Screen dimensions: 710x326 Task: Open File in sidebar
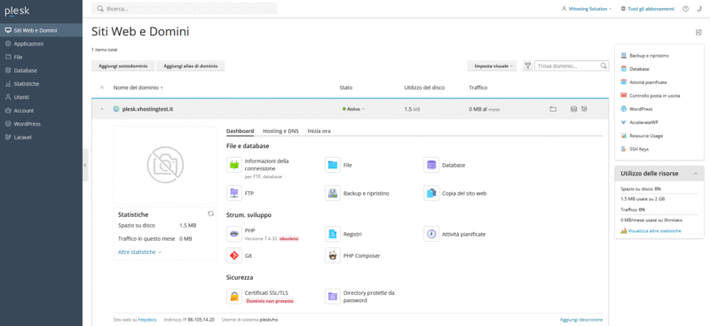(x=41, y=57)
